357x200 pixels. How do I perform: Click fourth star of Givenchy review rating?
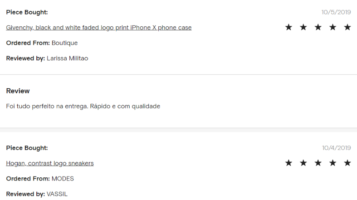333,27
